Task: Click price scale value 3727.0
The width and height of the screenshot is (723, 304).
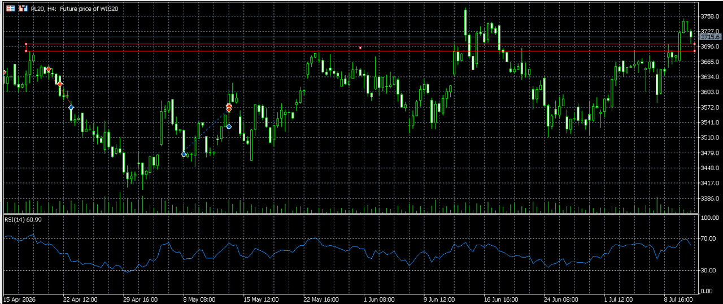Action: point(709,31)
